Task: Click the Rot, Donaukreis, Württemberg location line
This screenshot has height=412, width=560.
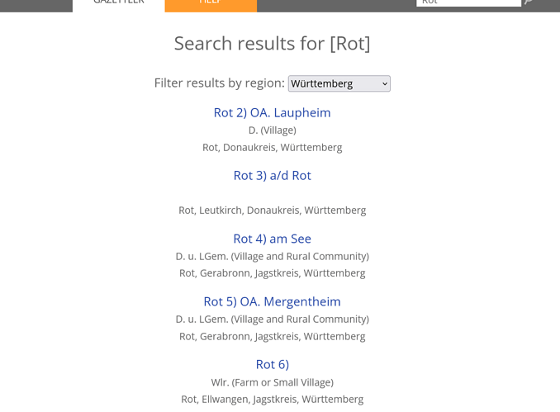Action: tap(272, 148)
